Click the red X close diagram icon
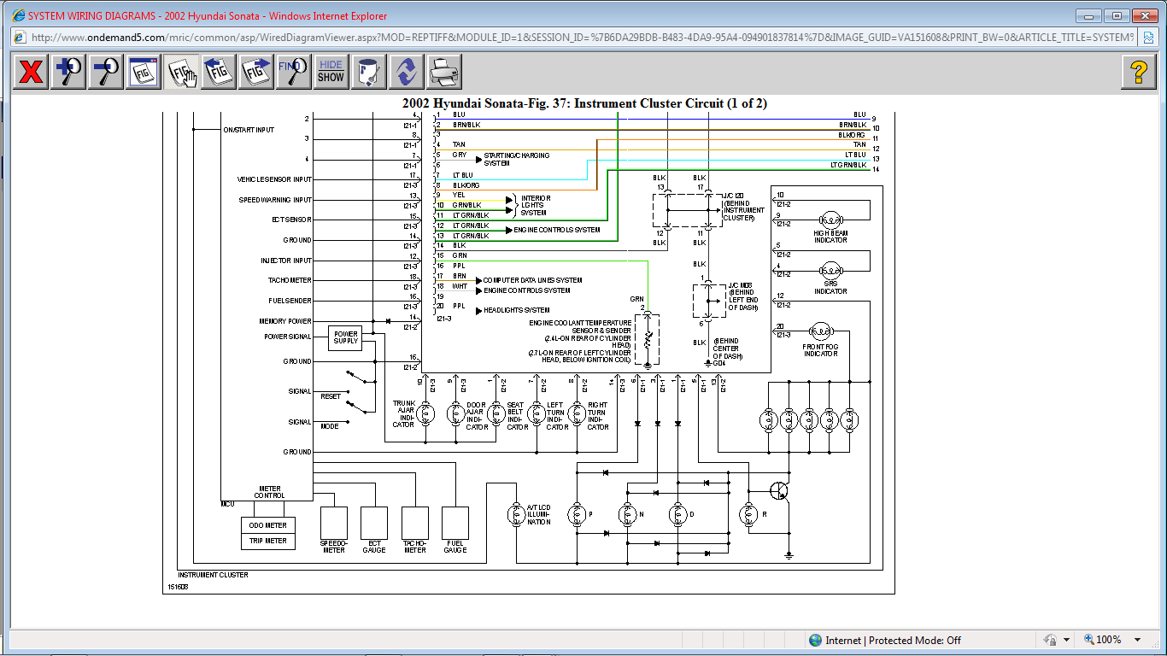Viewport: 1167px width, 656px height. point(31,72)
